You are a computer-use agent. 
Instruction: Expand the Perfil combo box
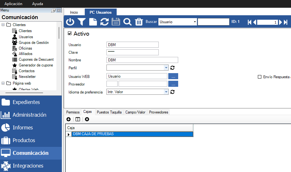coord(166,68)
